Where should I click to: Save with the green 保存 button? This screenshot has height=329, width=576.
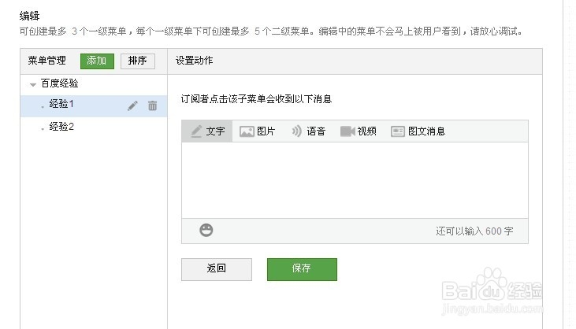302,268
